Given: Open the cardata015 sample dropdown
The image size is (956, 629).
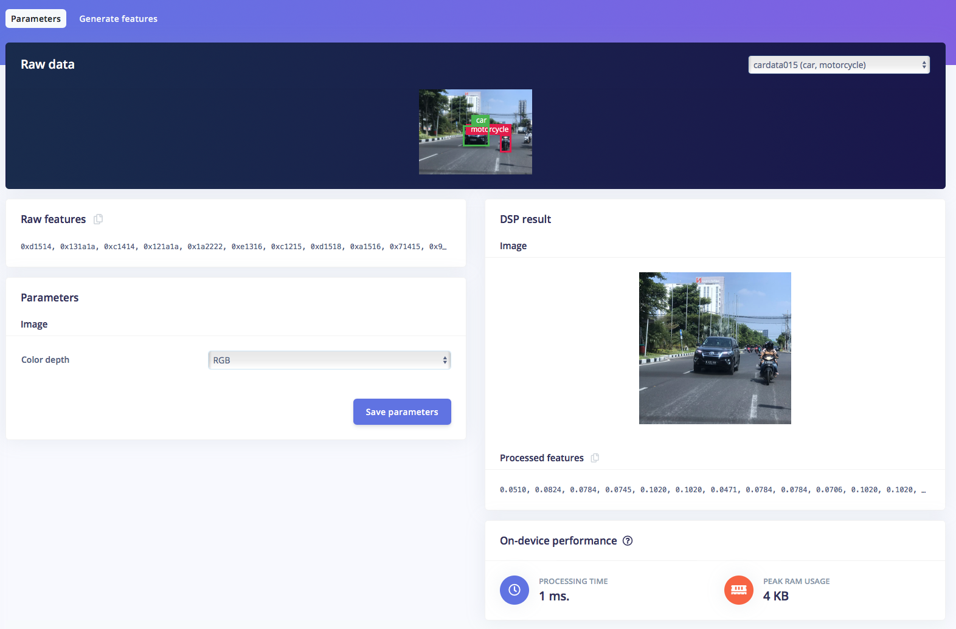Looking at the screenshot, I should click(839, 65).
